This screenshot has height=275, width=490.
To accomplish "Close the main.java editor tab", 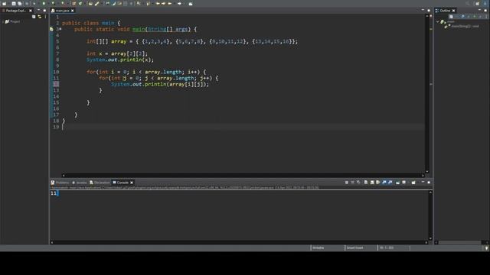I will coord(73,11).
